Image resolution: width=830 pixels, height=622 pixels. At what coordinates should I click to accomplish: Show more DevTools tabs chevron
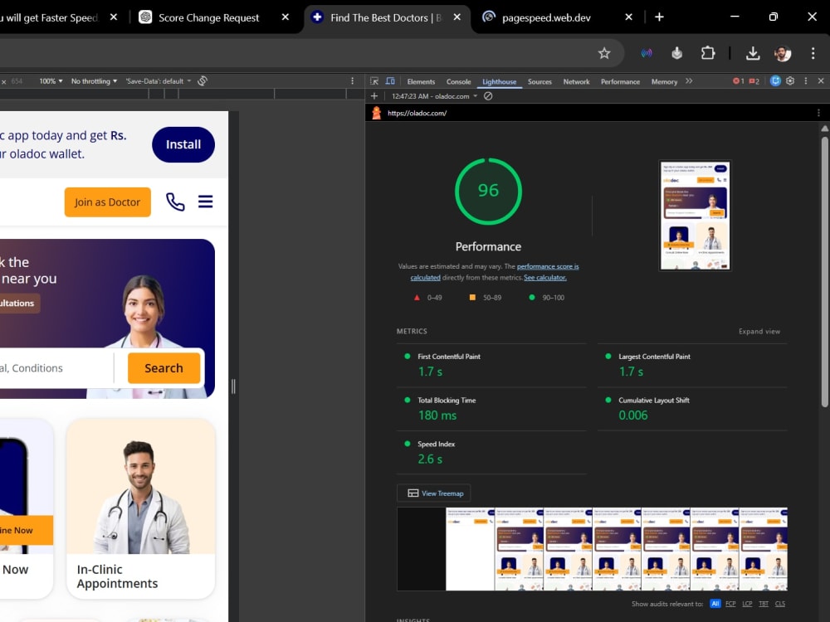(x=689, y=81)
